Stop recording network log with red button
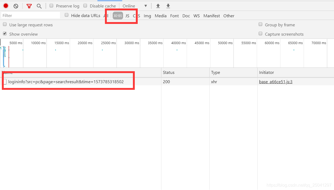Image resolution: width=334 pixels, height=190 pixels. pos(6,6)
